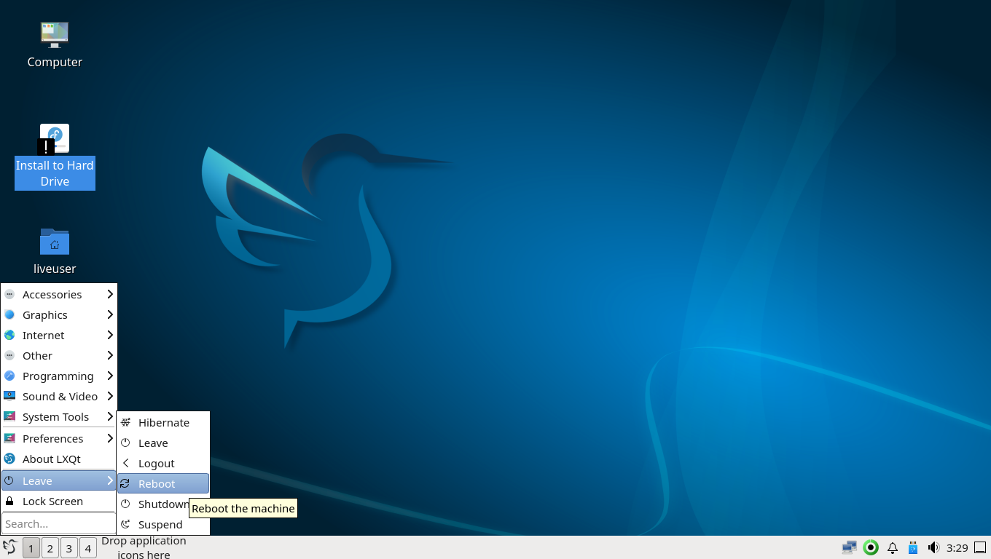Click the About LXQt logo icon
The height and width of the screenshot is (559, 991).
click(x=9, y=459)
